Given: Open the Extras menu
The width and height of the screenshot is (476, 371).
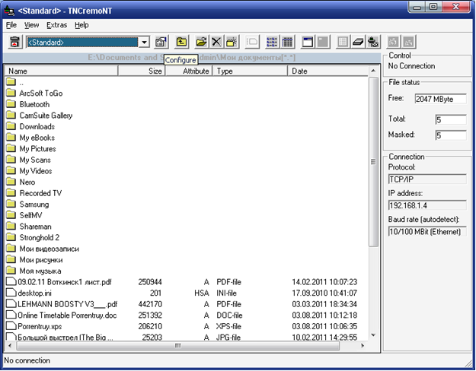Looking at the screenshot, I should click(56, 25).
